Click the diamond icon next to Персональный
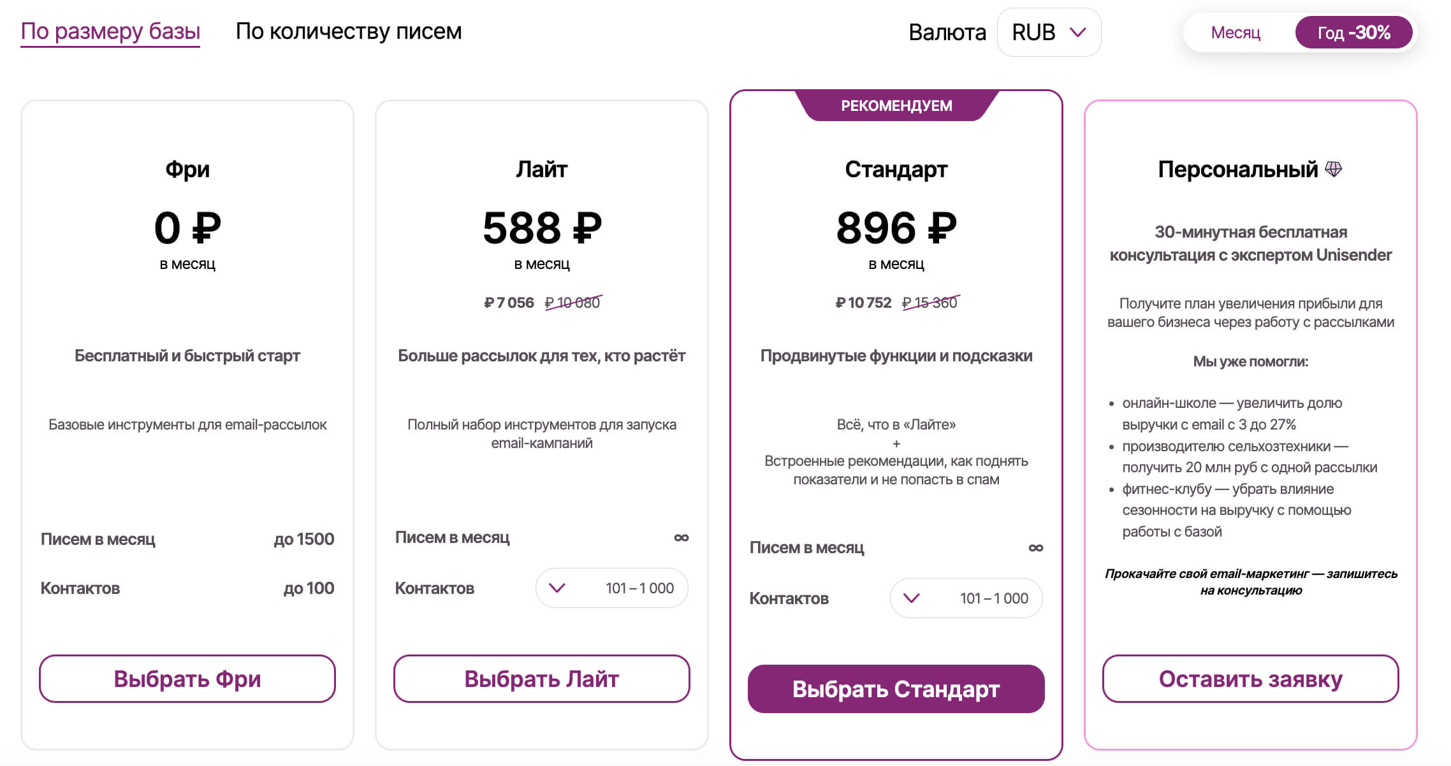This screenshot has height=766, width=1451. (1333, 169)
